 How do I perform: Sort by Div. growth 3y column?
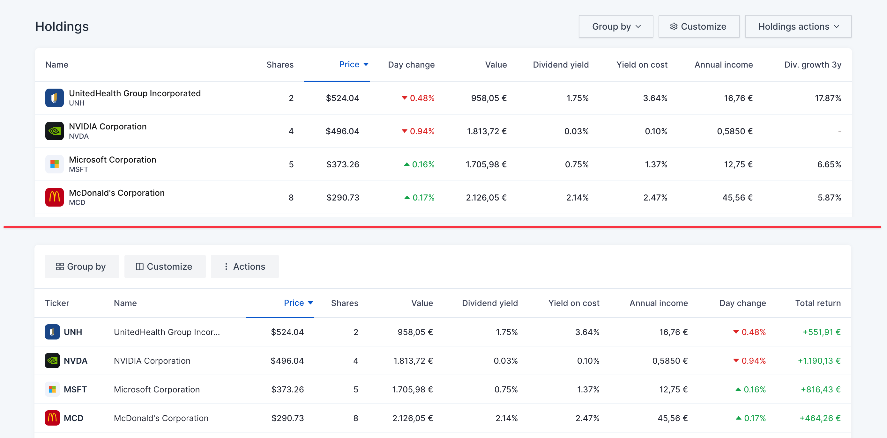tap(813, 65)
